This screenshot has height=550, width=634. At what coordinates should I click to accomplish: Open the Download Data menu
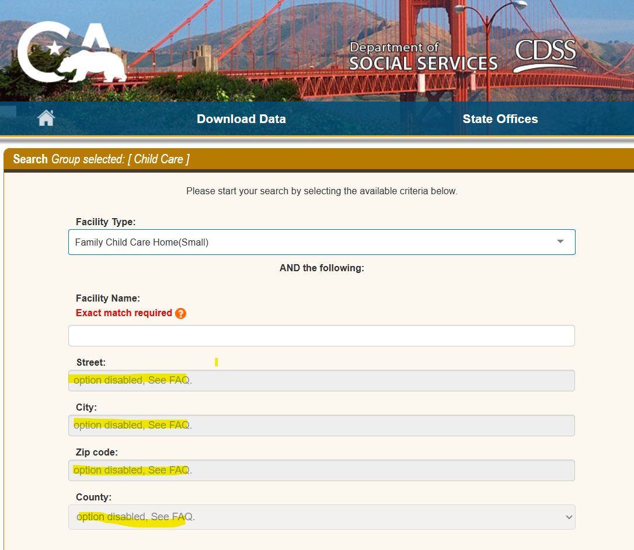241,119
